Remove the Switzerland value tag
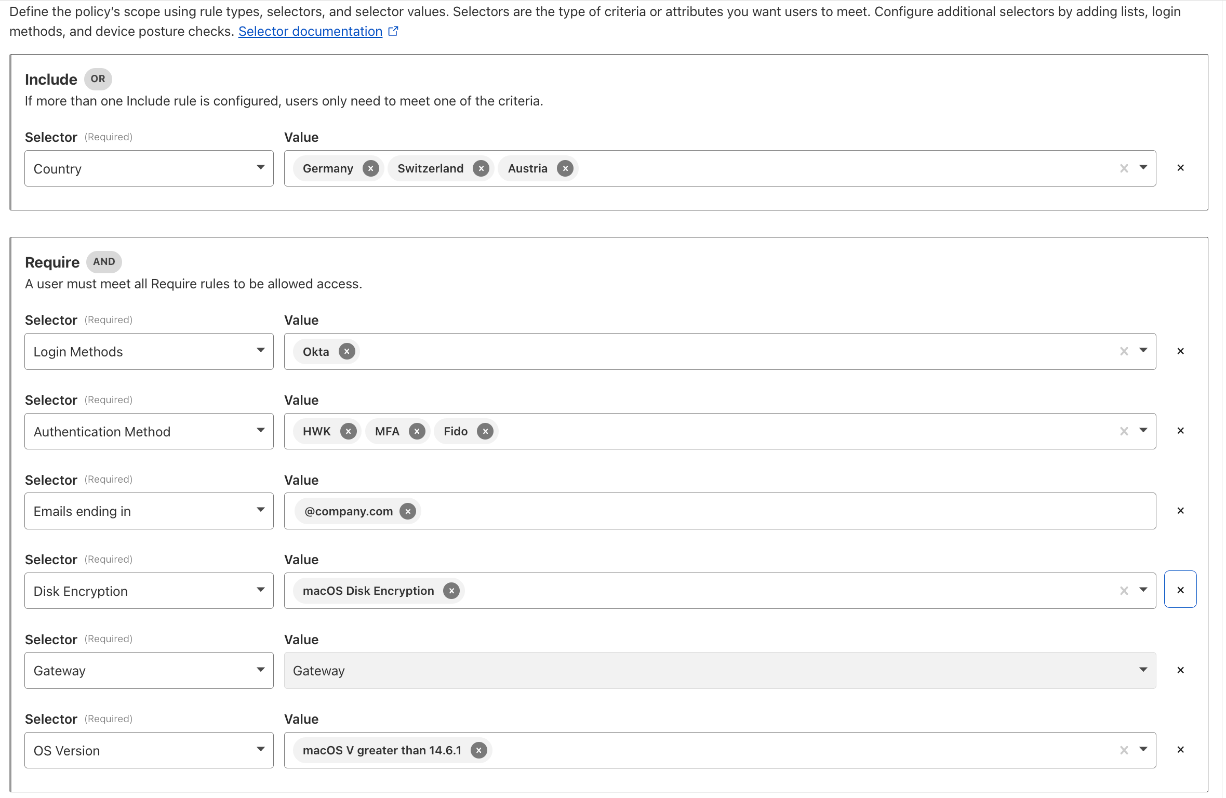This screenshot has height=798, width=1226. point(481,168)
